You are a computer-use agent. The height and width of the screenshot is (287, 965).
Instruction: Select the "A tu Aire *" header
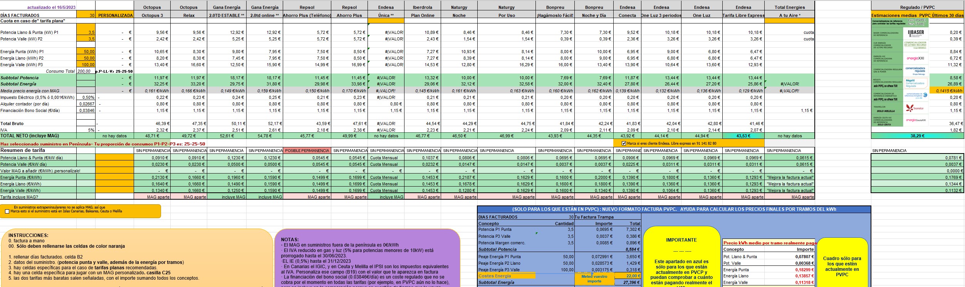click(790, 15)
